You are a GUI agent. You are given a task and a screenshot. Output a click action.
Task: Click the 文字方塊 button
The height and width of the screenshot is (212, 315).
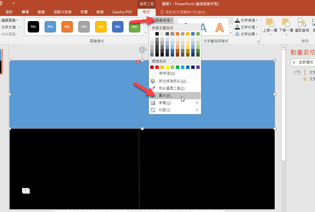pyautogui.click(x=8, y=27)
